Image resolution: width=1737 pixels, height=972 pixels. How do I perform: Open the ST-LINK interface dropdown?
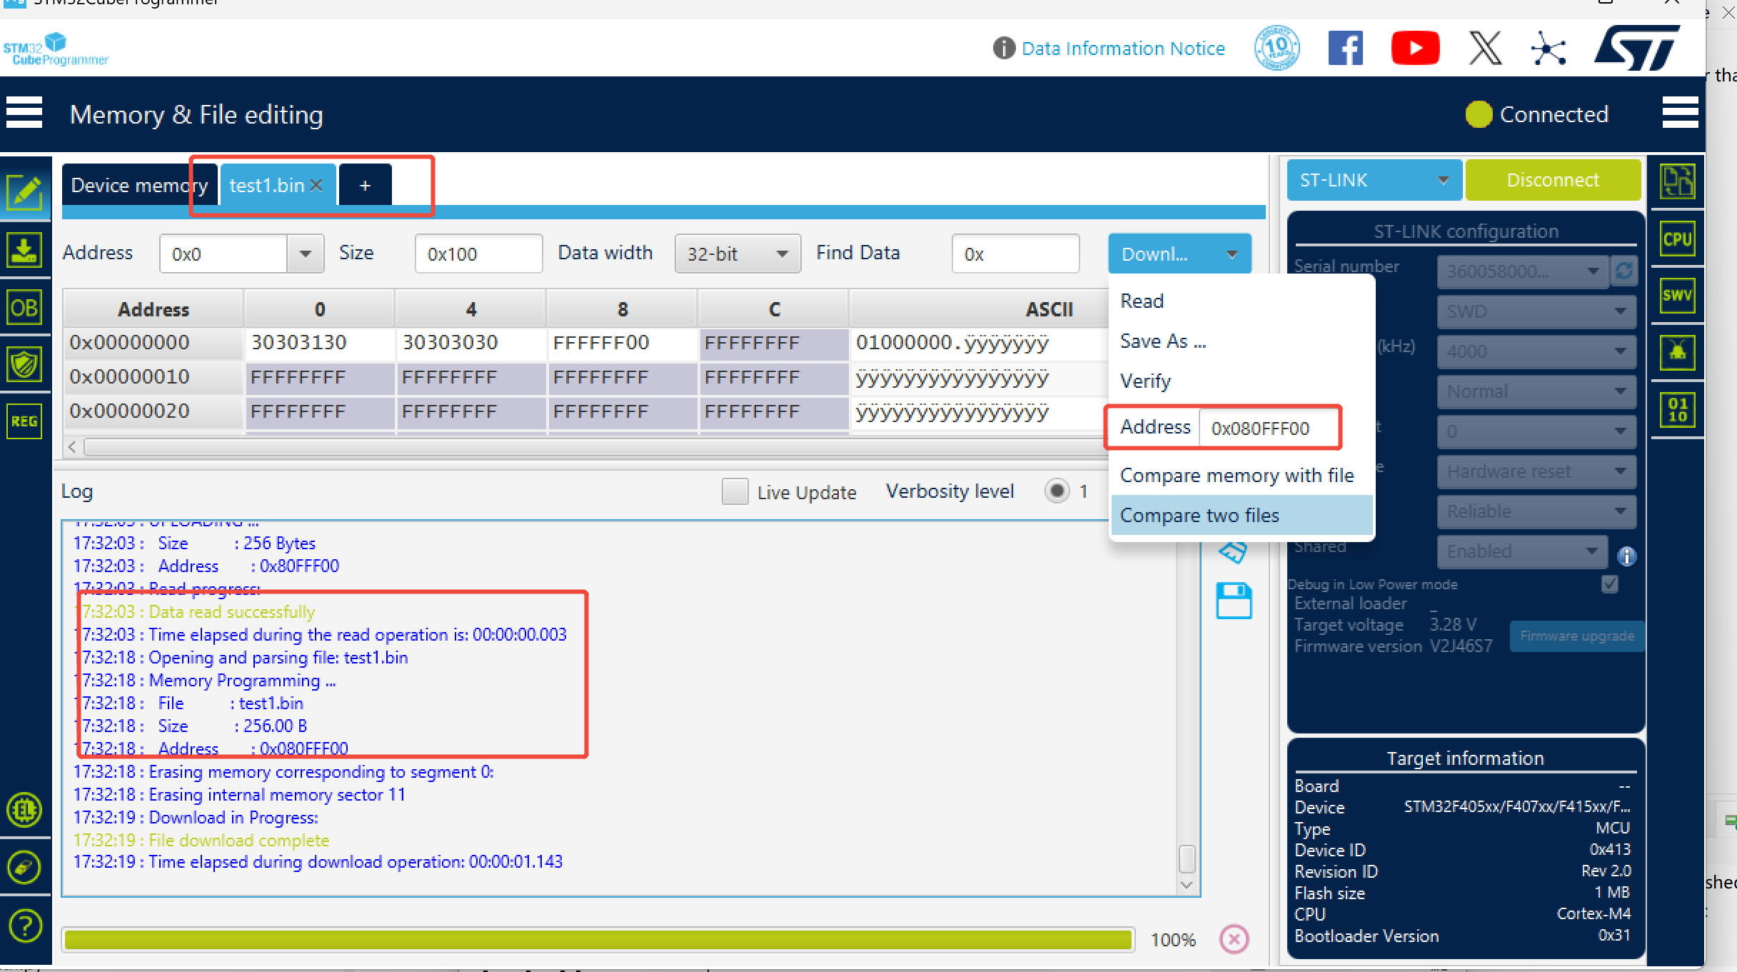[x=1374, y=180]
